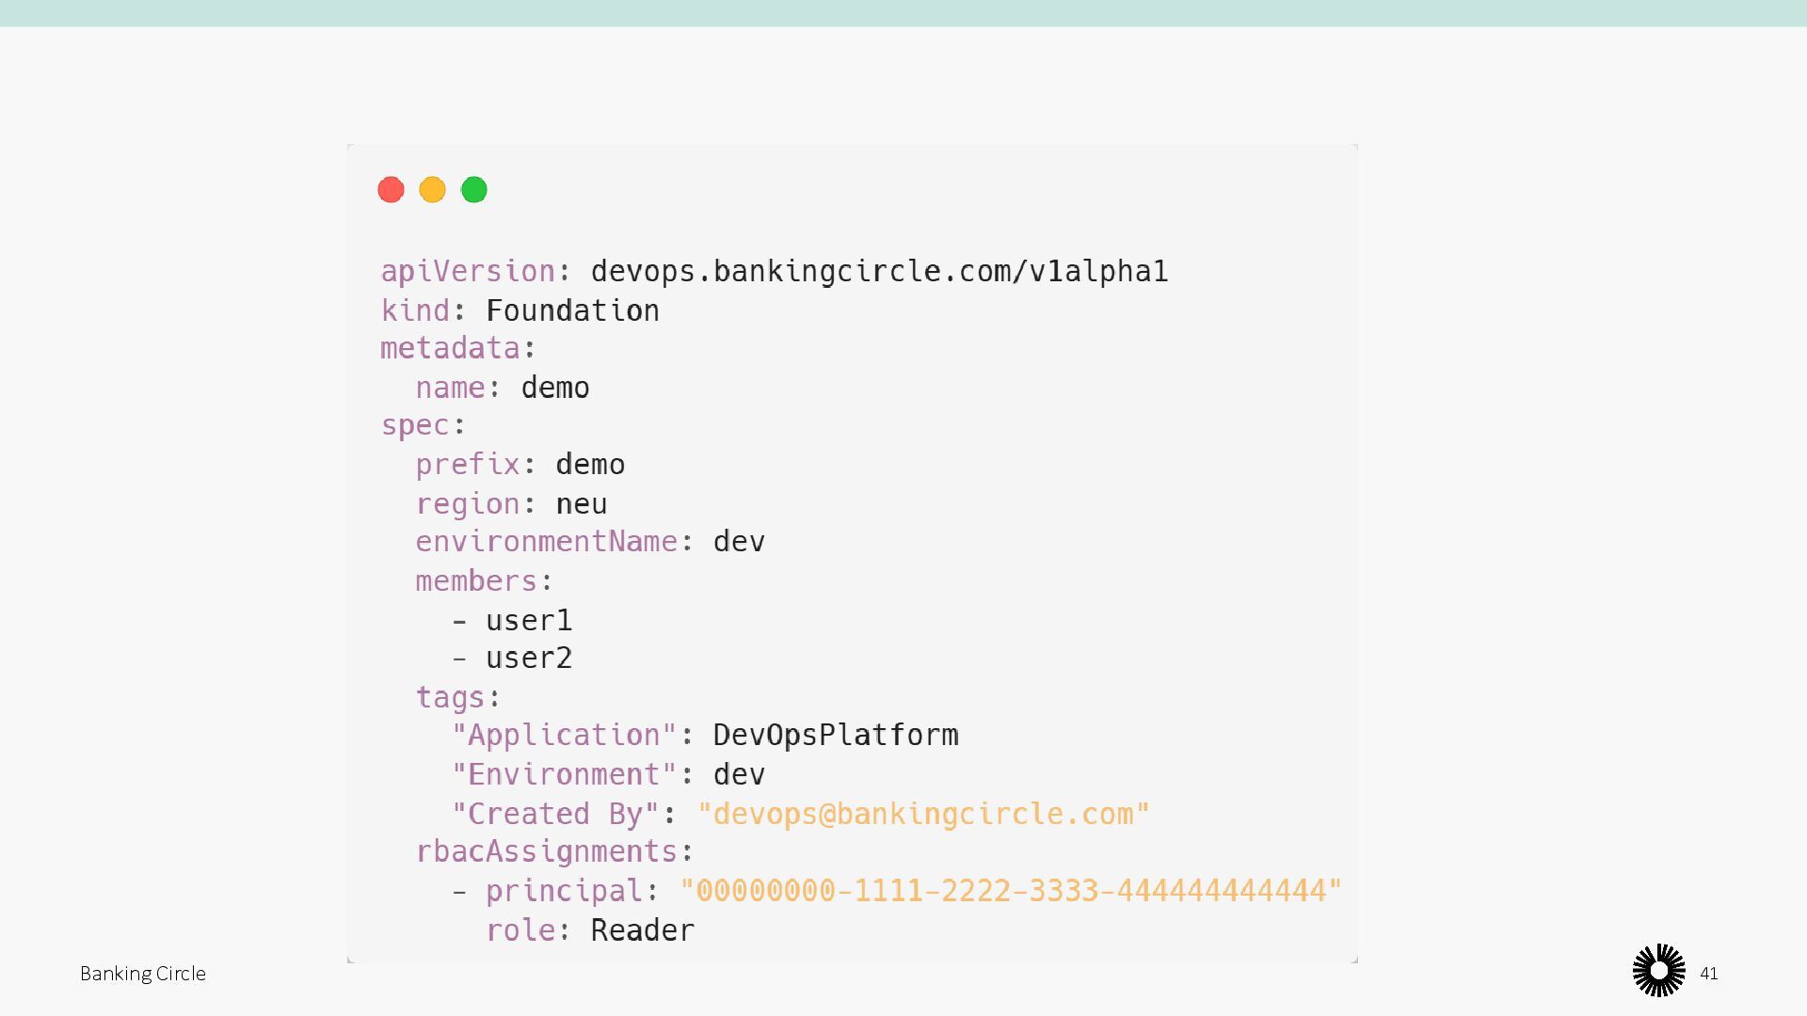Click the apiVersion key in the YAML

tap(468, 272)
